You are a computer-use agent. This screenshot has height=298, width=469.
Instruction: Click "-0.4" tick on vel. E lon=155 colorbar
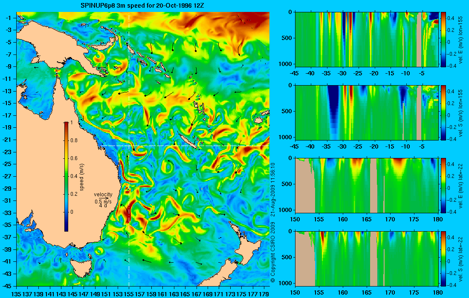[x=451, y=66]
